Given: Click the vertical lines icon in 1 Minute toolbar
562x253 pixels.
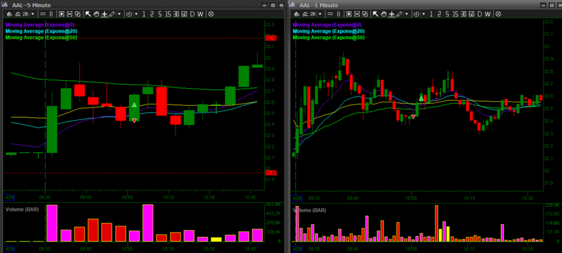Looking at the screenshot, I should pyautogui.click(x=339, y=13).
